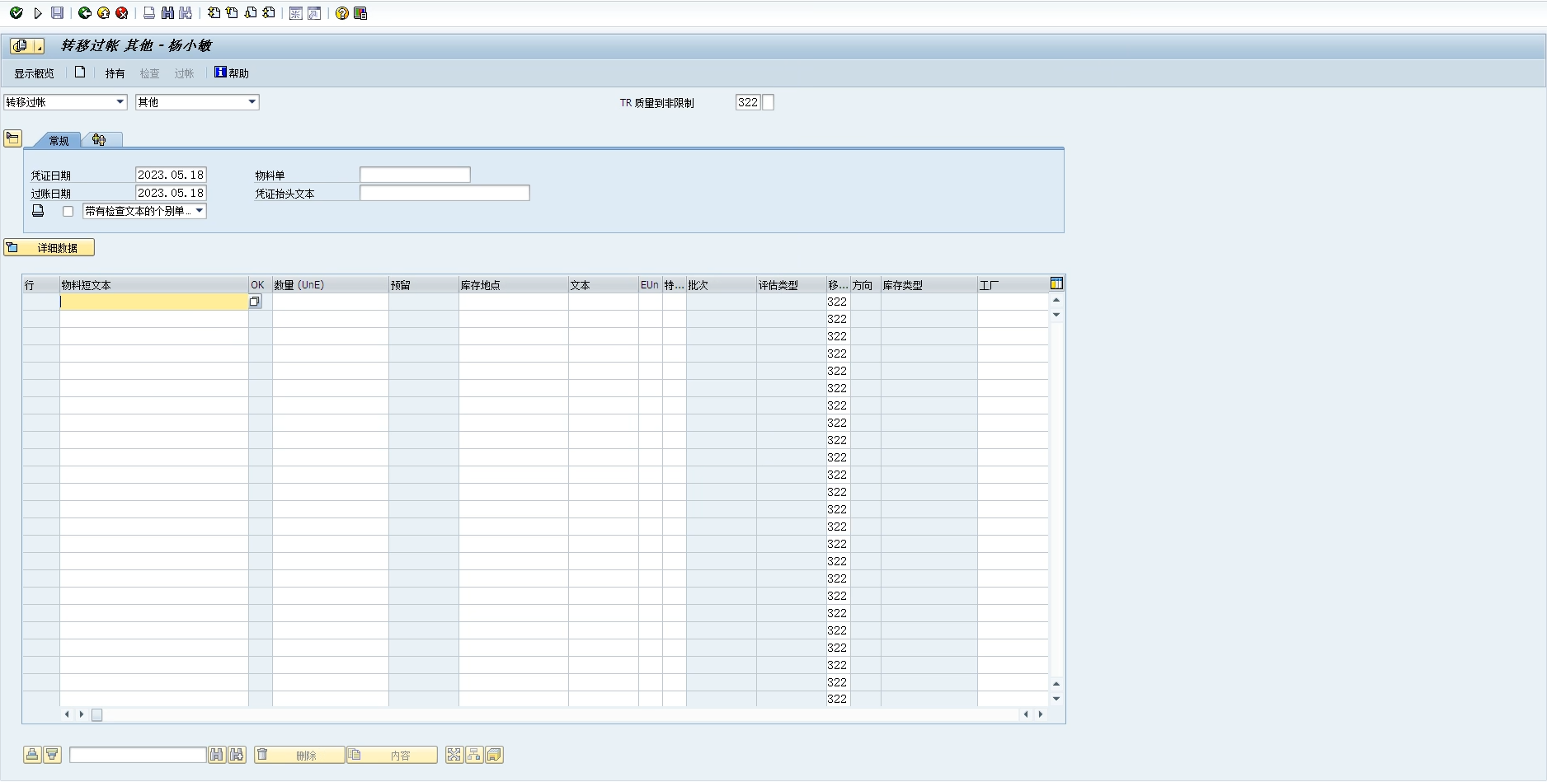
Task: Click the 详细数据 button
Action: (49, 248)
